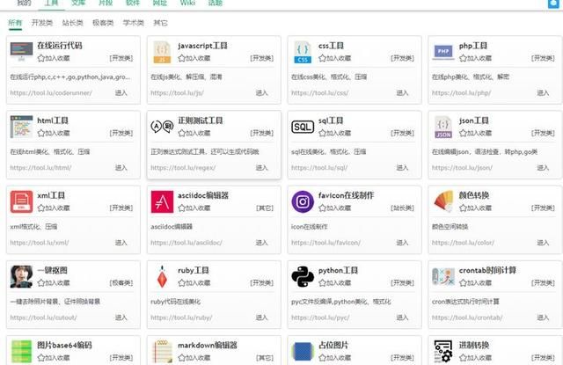The image size is (563, 365).
Task: Click the favicon在线制作 purple camera icon
Action: (x=303, y=201)
